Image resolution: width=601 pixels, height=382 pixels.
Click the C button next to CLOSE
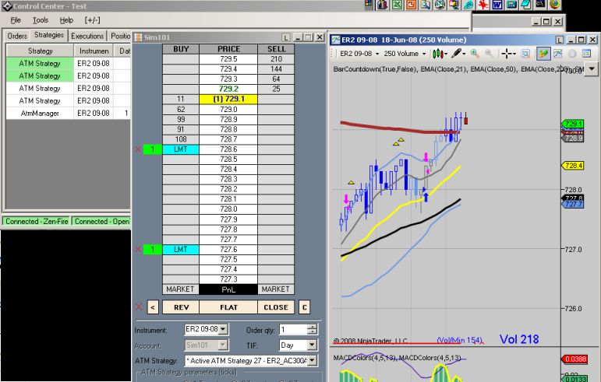[x=304, y=307]
